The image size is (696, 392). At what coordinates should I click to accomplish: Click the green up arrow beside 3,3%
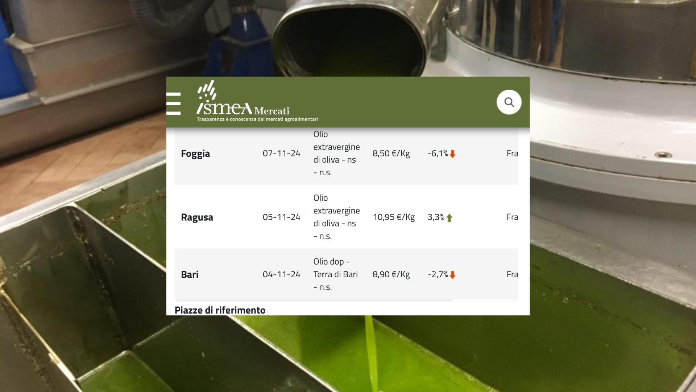pos(449,218)
